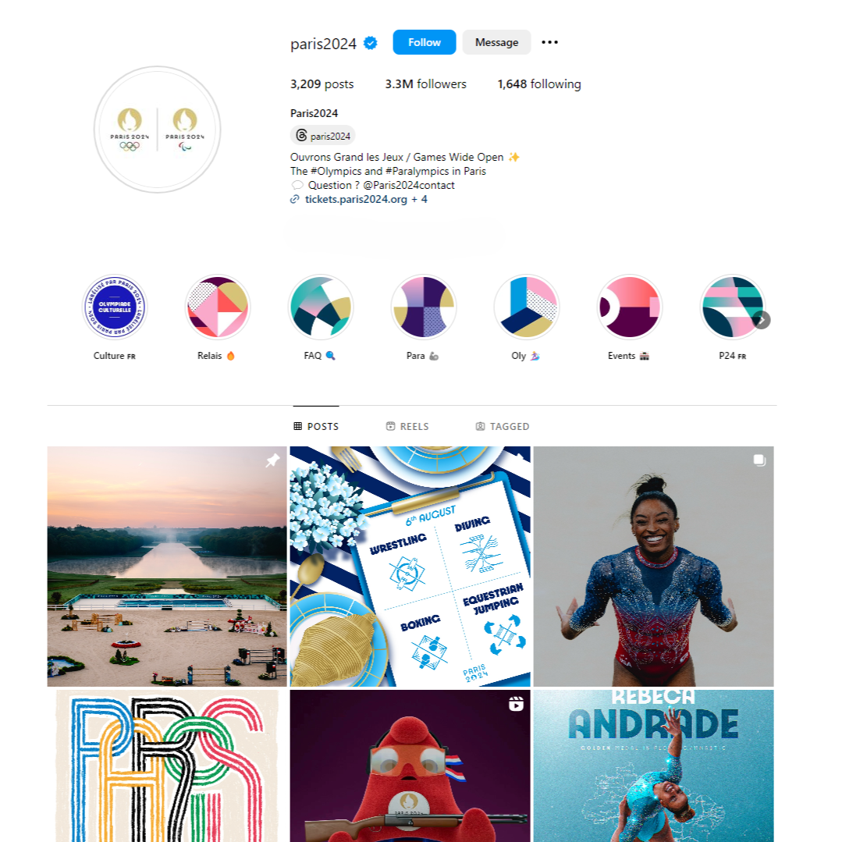Viewport: 842px width, 842px height.
Task: Expand the additional links '+ 4'
Action: click(x=419, y=199)
